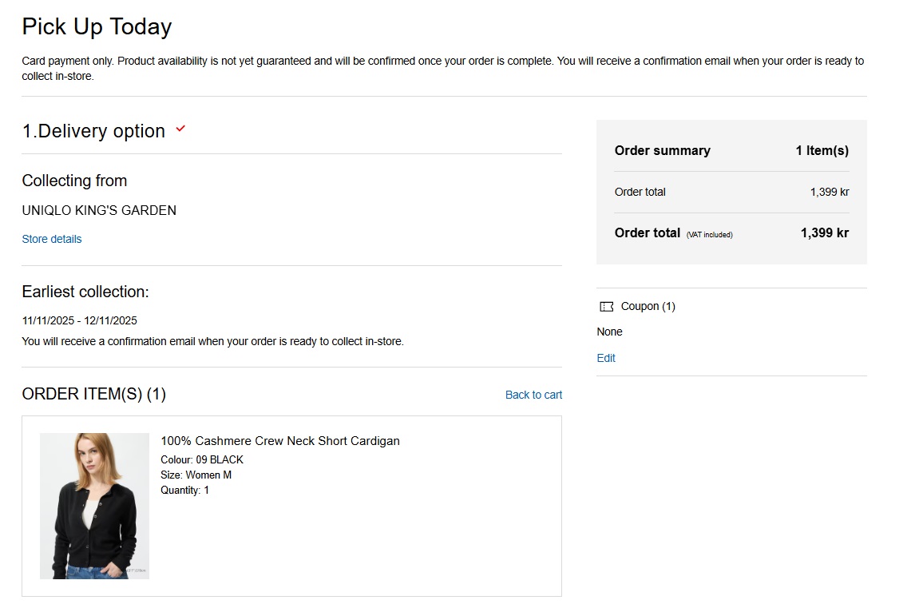Viewport: 919px width, 604px height.
Task: Click the Colour: 09 BLACK detail
Action: point(202,459)
